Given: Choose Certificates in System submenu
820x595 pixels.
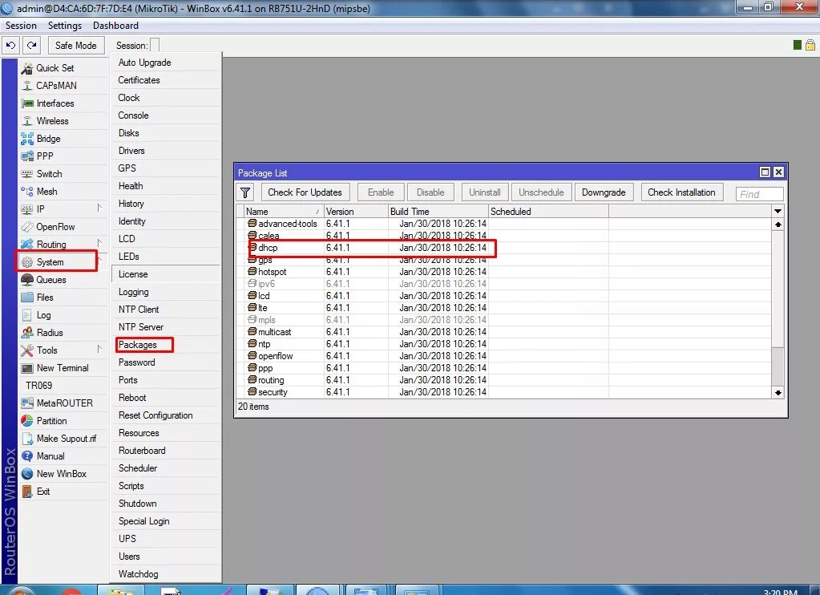Looking at the screenshot, I should pos(165,80).
